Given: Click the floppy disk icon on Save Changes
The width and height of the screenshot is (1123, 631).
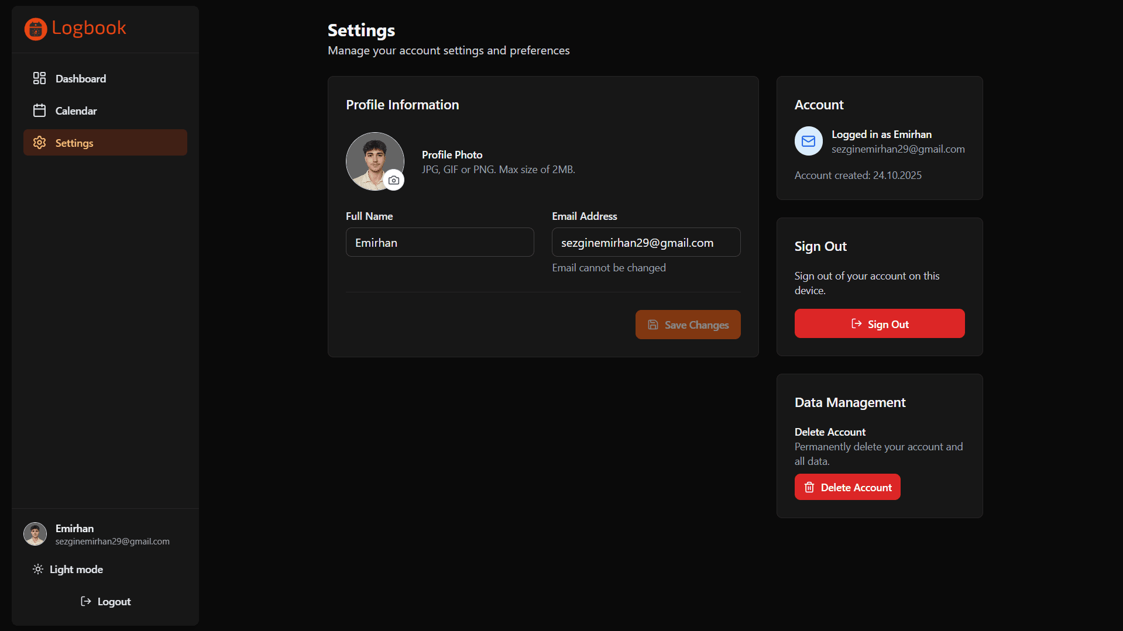Looking at the screenshot, I should (653, 325).
